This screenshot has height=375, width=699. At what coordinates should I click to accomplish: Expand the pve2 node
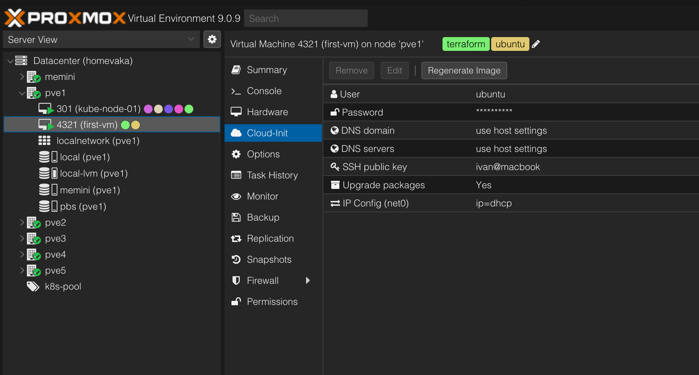(x=22, y=222)
